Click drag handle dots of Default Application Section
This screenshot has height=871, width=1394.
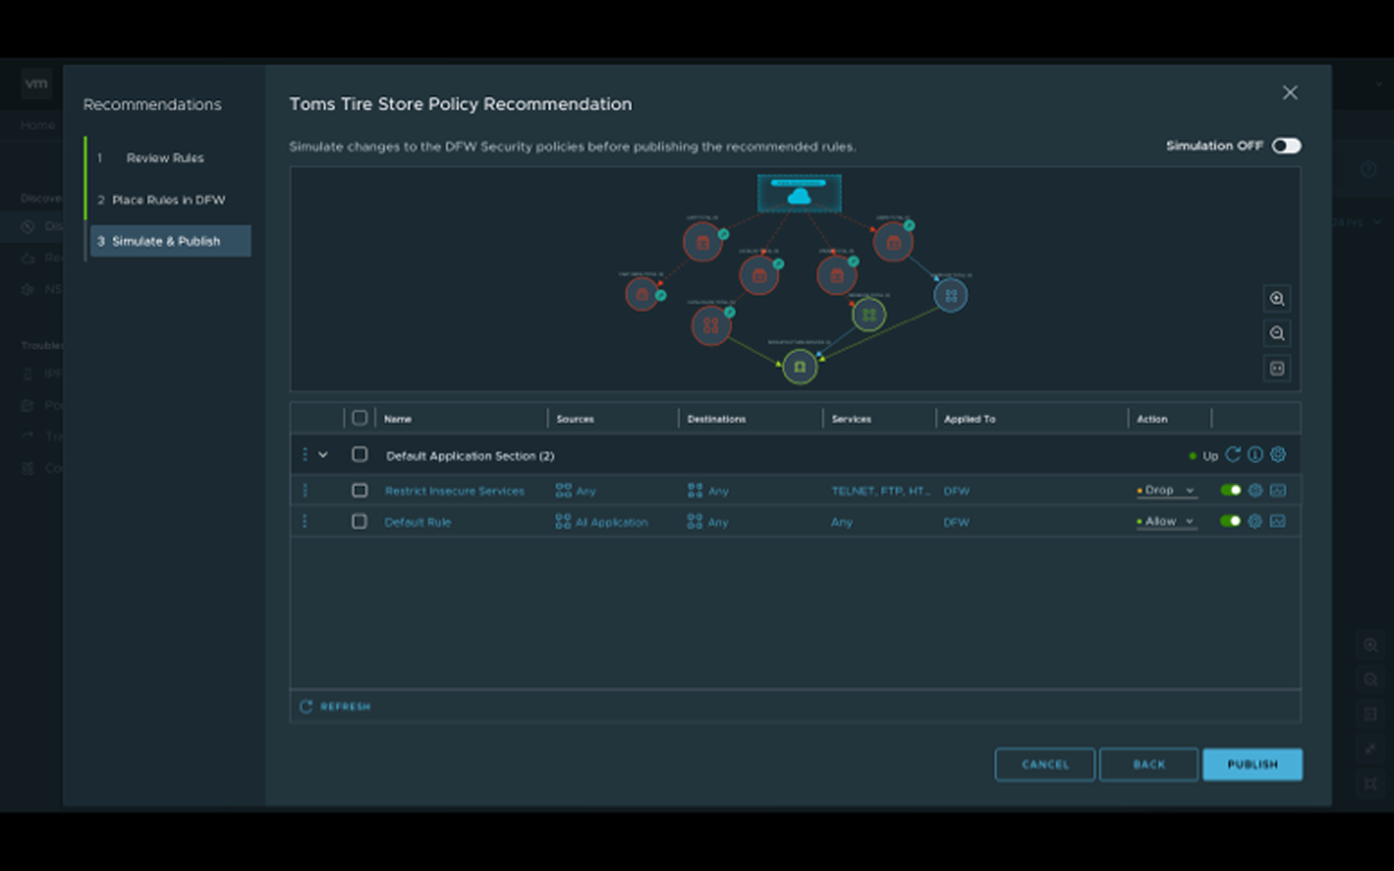tap(304, 454)
